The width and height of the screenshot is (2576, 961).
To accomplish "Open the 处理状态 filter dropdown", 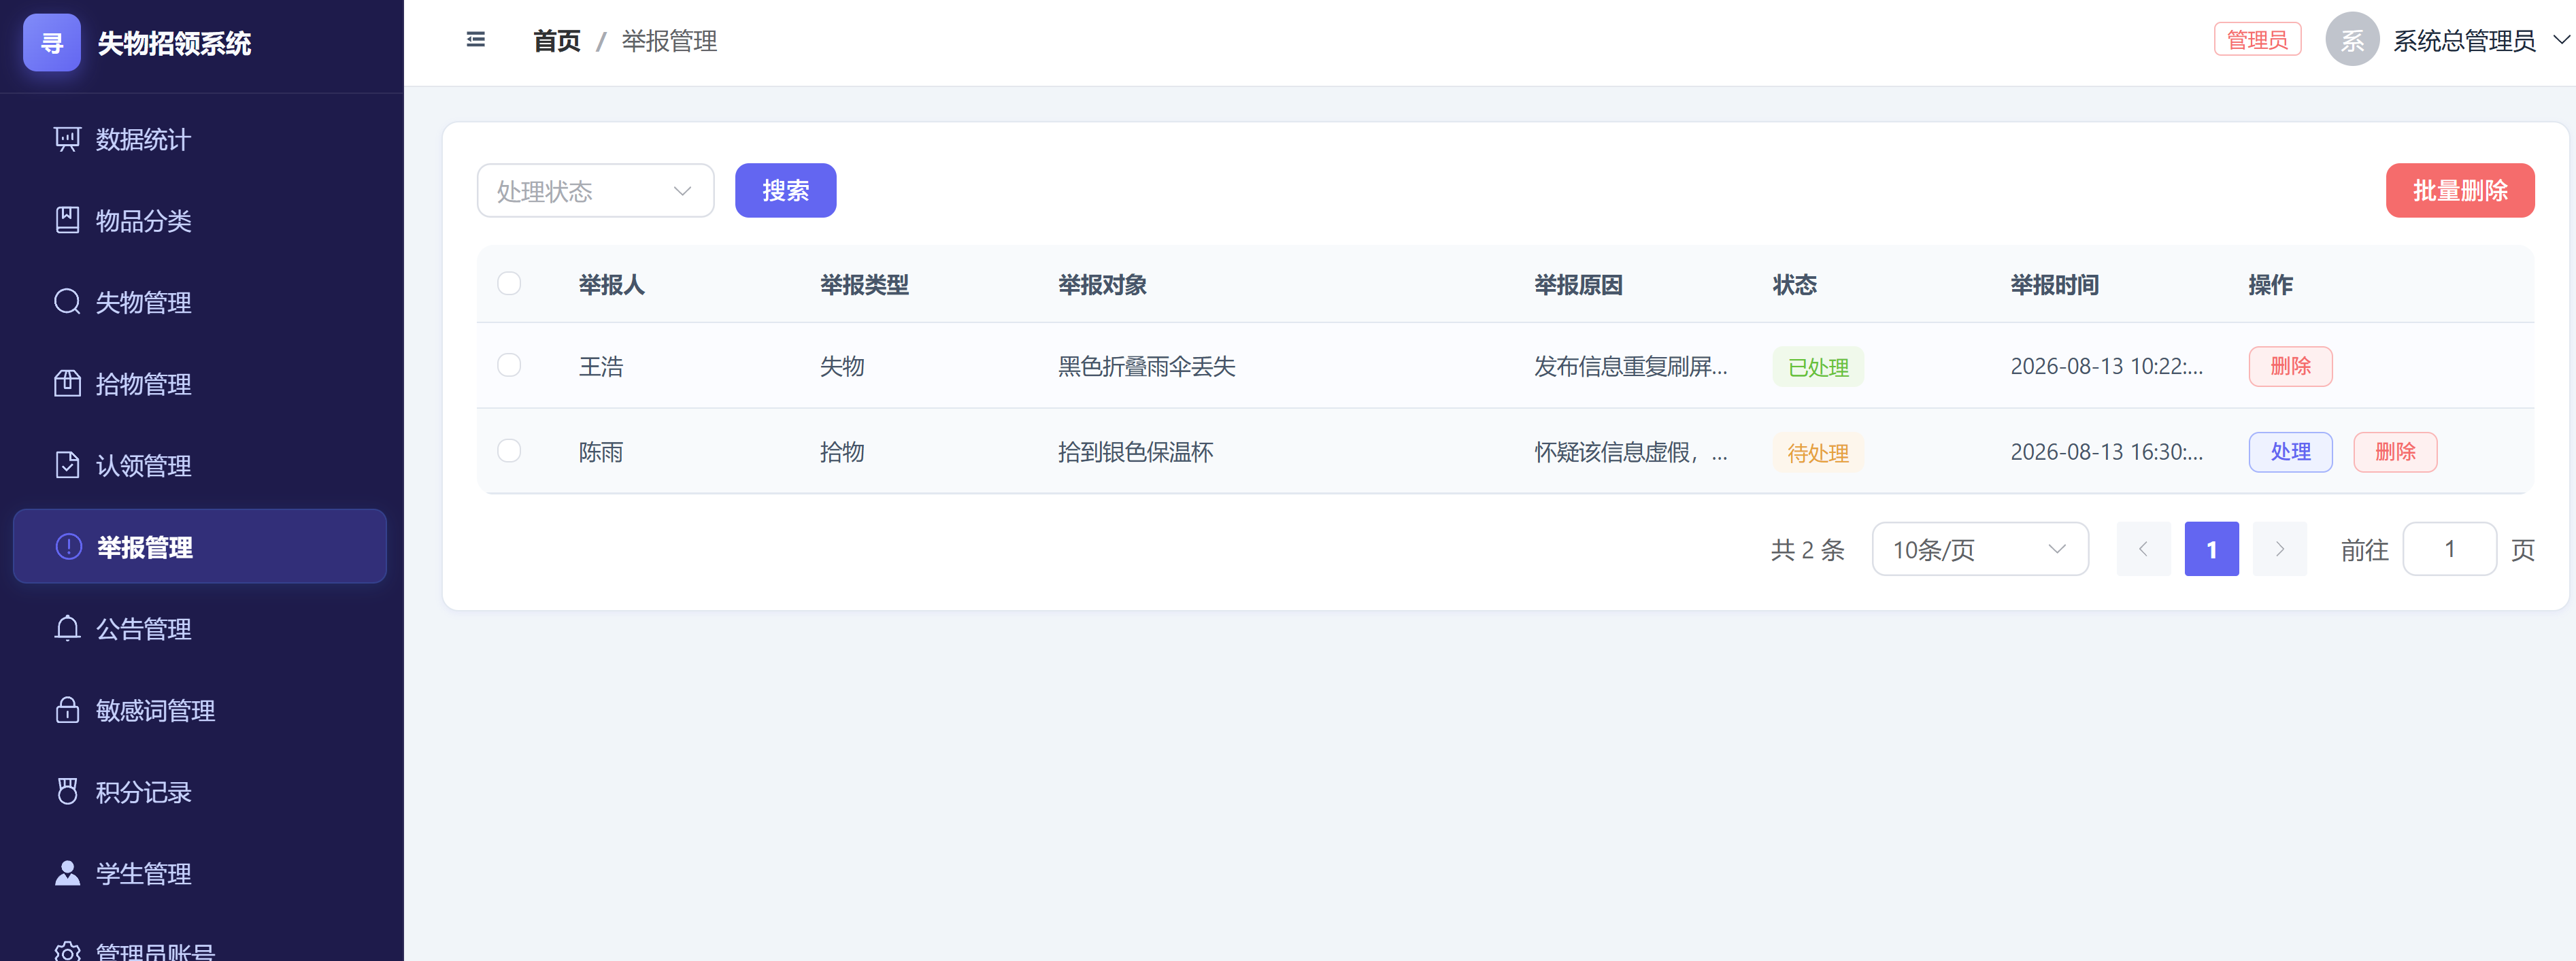I will coord(595,190).
